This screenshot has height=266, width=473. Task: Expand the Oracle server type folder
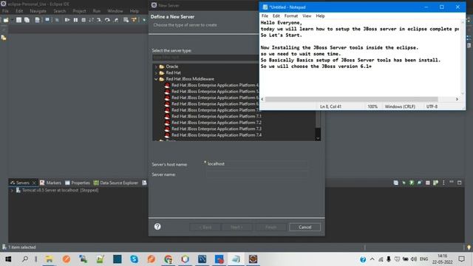click(x=156, y=66)
